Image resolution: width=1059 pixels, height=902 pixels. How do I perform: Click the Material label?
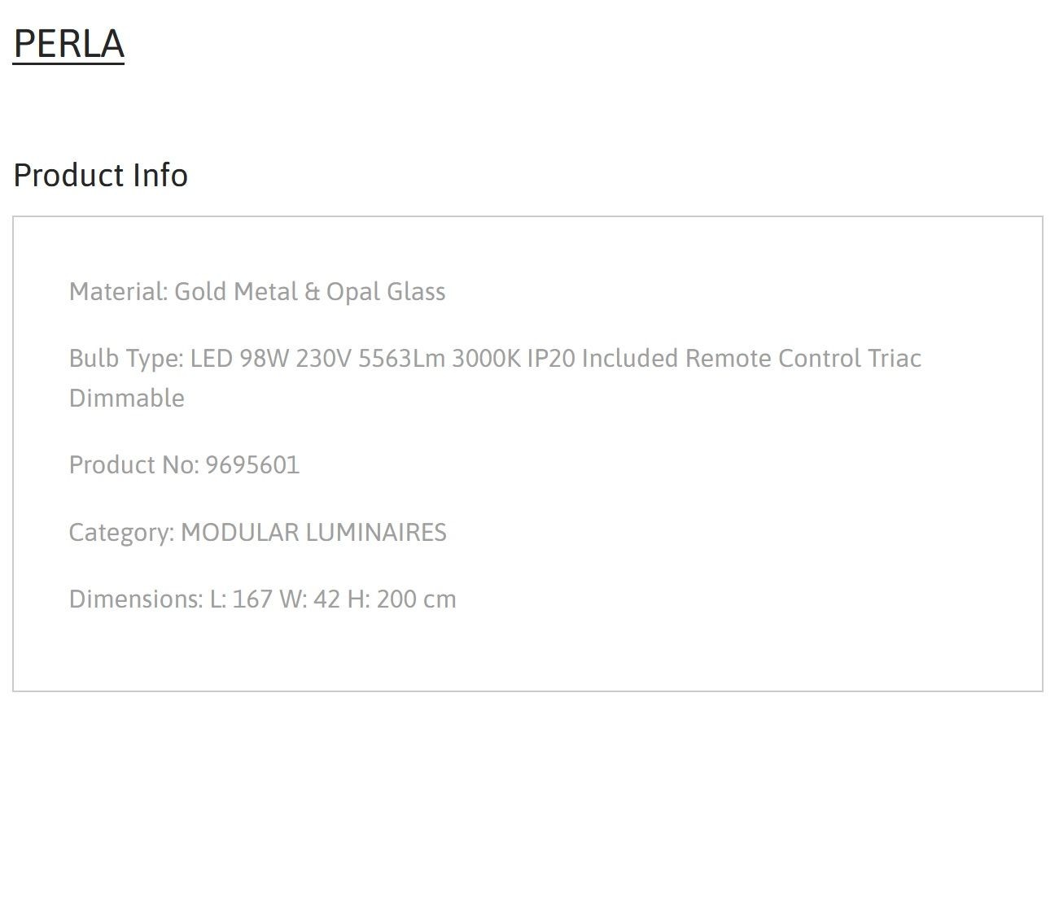point(119,291)
